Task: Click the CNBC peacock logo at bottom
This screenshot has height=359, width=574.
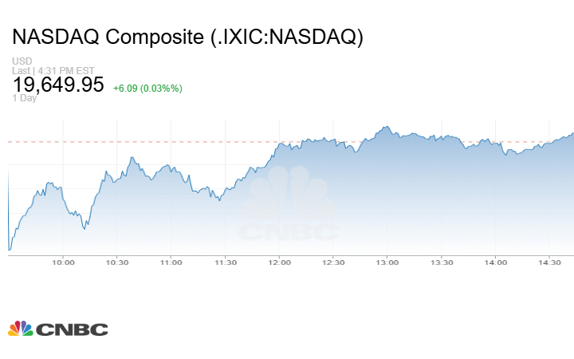Action: tap(57, 329)
